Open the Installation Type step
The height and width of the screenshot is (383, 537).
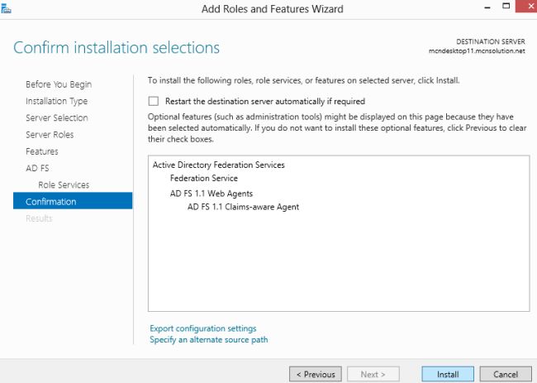coord(56,101)
